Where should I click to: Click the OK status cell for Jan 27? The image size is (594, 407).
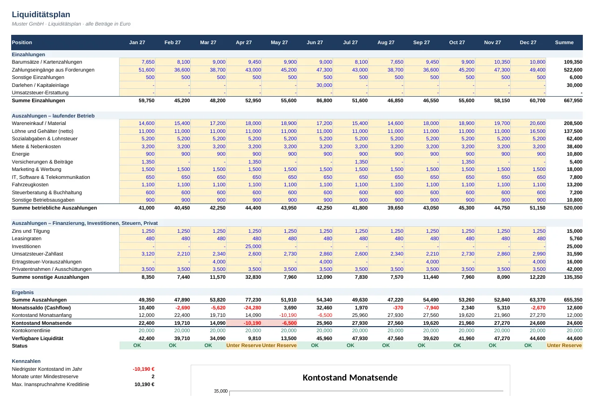tap(137, 346)
